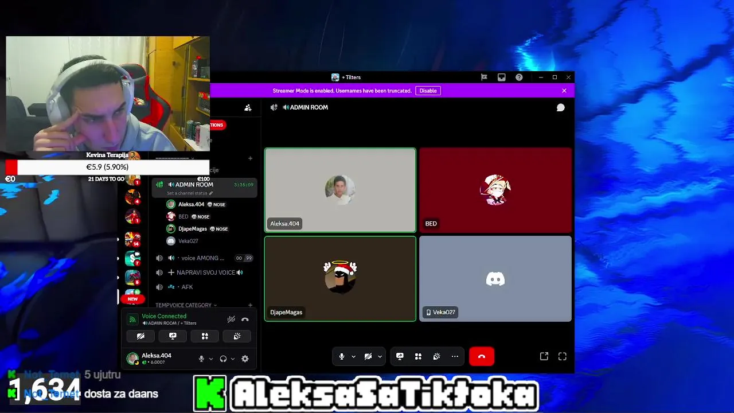Click the 3:35:09 call timer
The height and width of the screenshot is (413, 734).
coord(244,185)
